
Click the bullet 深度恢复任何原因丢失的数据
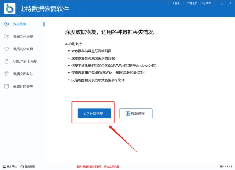pos(93,58)
